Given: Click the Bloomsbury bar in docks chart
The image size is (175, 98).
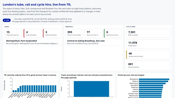Looking at the screenshot, I should tap(152, 83).
